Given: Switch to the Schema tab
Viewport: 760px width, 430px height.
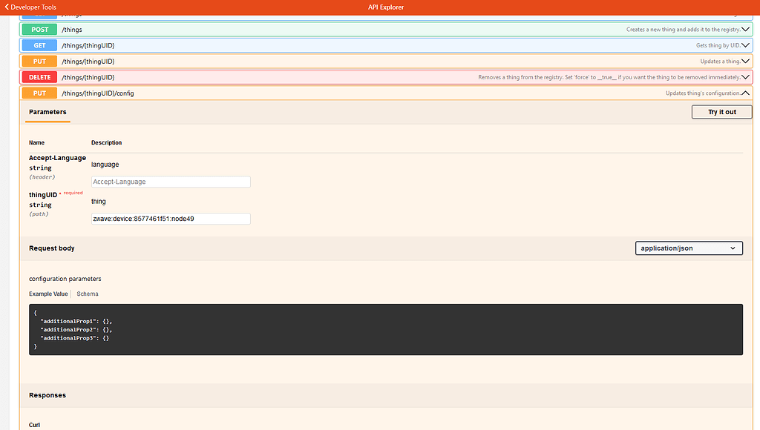Looking at the screenshot, I should pos(87,294).
